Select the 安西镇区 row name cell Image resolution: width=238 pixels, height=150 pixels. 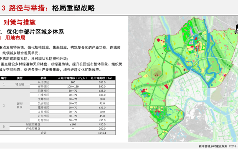click(x=43, y=87)
